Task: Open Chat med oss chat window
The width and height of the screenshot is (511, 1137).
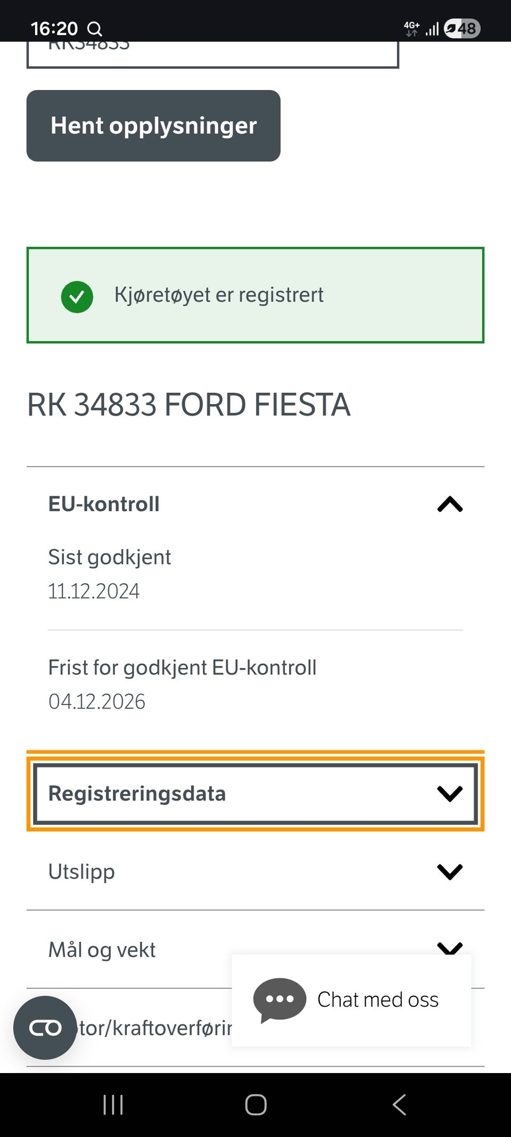Action: (377, 1000)
